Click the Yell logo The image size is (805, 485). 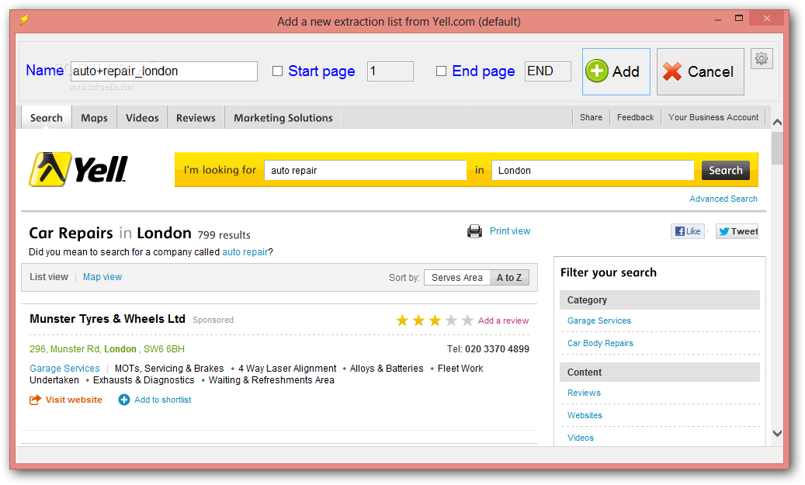(78, 169)
